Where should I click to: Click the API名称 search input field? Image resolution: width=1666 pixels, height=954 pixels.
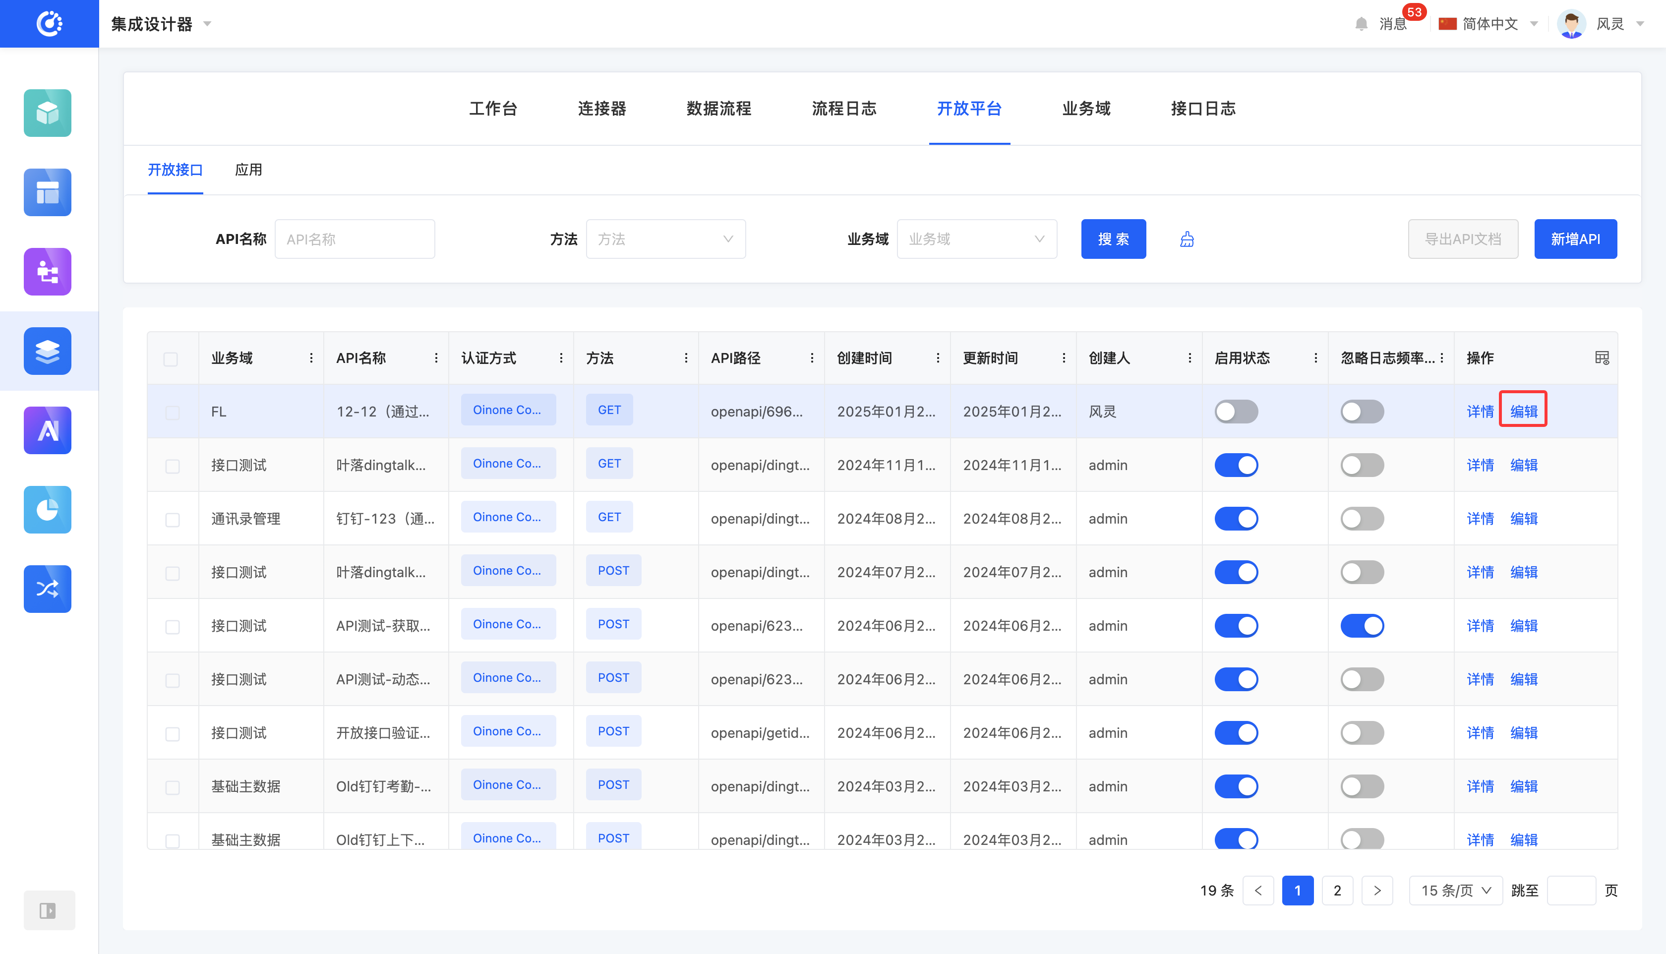point(355,239)
